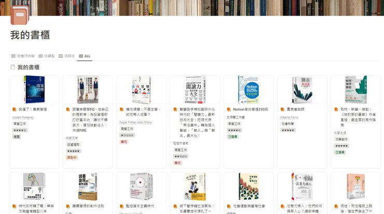Click orange icon beside 跟著柴鼠學FQ title
The image size is (384, 214).
[x=68, y=109]
